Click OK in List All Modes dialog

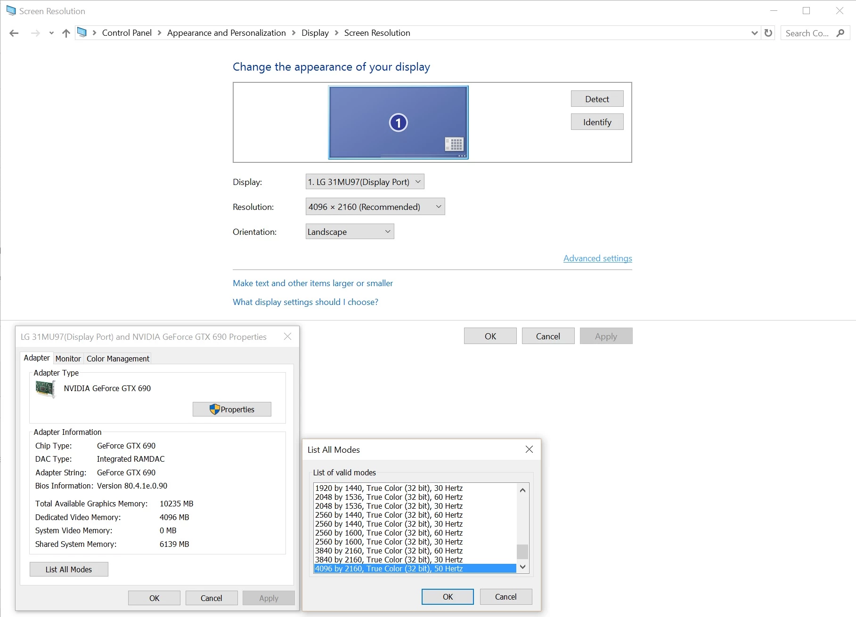pyautogui.click(x=448, y=597)
